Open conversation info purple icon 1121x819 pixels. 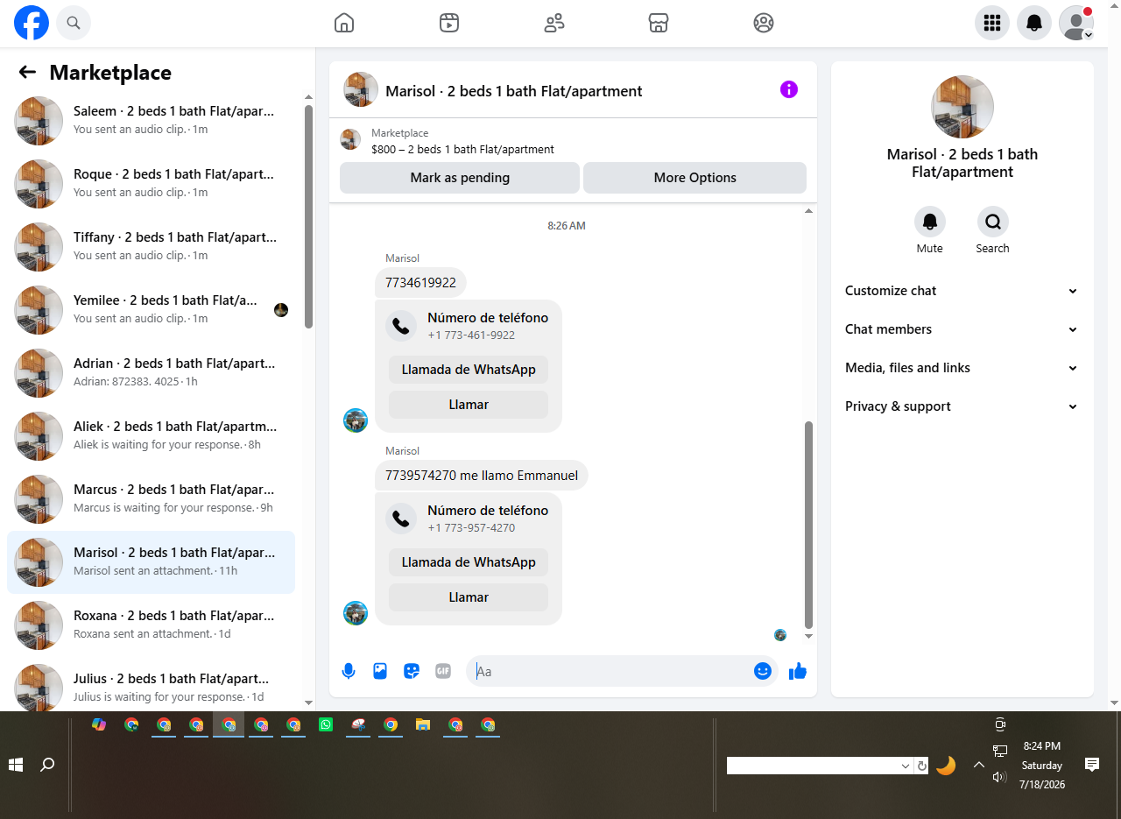(x=789, y=89)
